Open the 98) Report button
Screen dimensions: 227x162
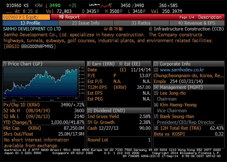click(70, 17)
